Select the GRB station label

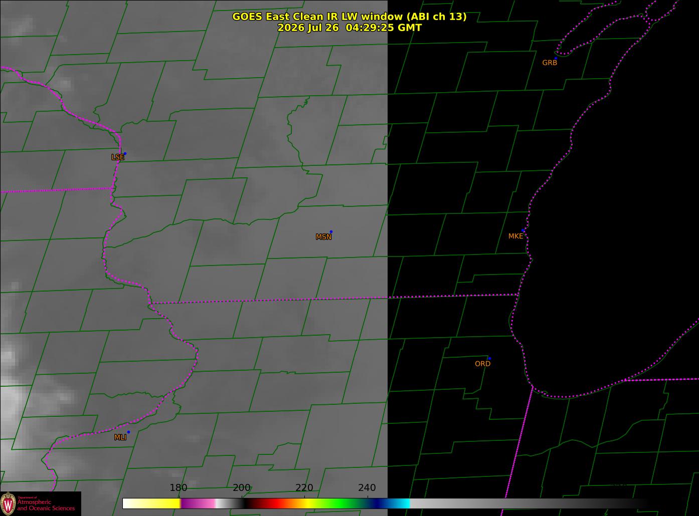pos(550,63)
